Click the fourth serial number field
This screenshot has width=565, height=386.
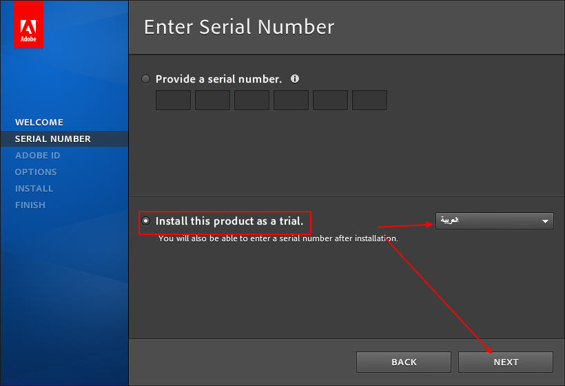pyautogui.click(x=291, y=100)
